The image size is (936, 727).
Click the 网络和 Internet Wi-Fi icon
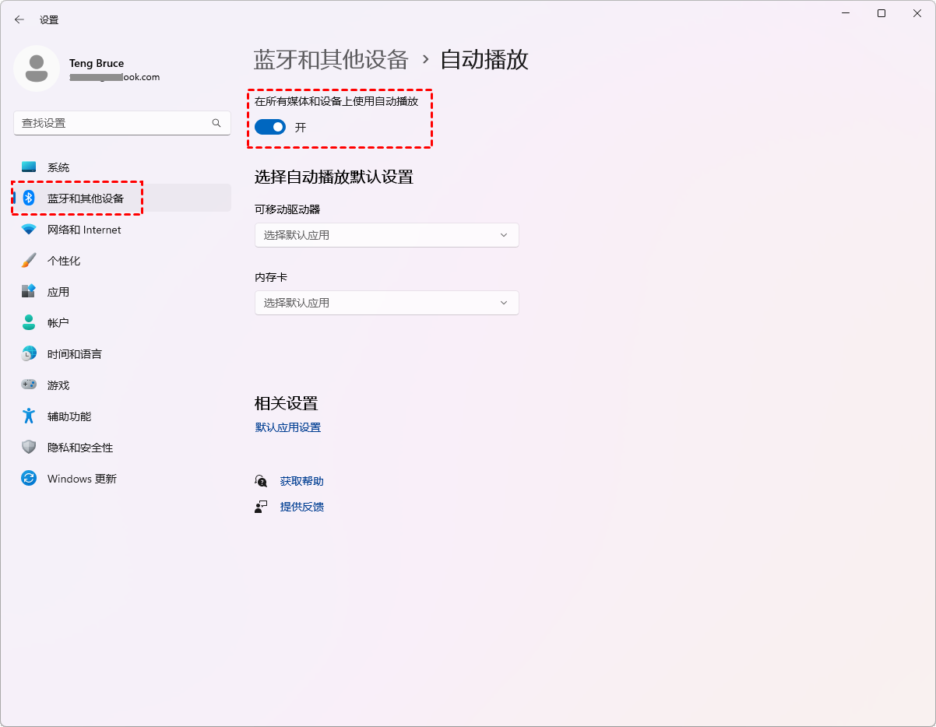click(29, 230)
